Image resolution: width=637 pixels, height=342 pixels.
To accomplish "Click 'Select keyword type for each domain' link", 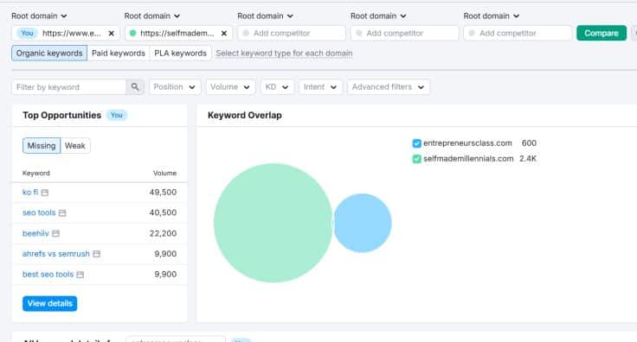I will tap(284, 54).
